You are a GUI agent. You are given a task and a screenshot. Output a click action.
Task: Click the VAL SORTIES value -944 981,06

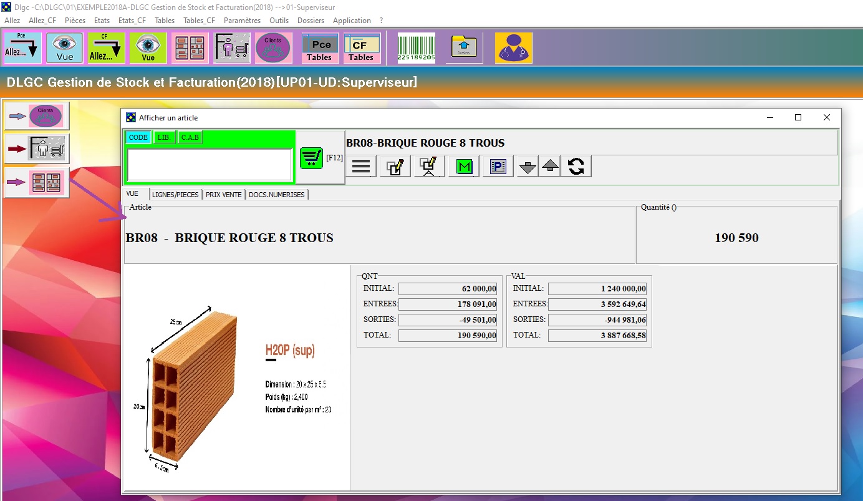tap(597, 320)
